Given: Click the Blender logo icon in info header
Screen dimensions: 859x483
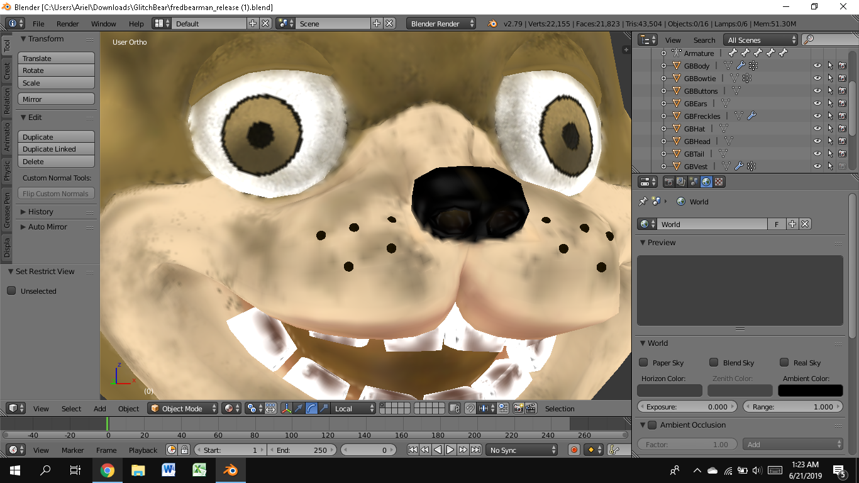Looking at the screenshot, I should [492, 23].
